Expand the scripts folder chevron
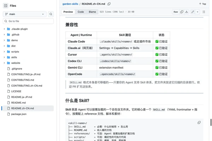This screenshot has width=212, height=141. point(4,51)
